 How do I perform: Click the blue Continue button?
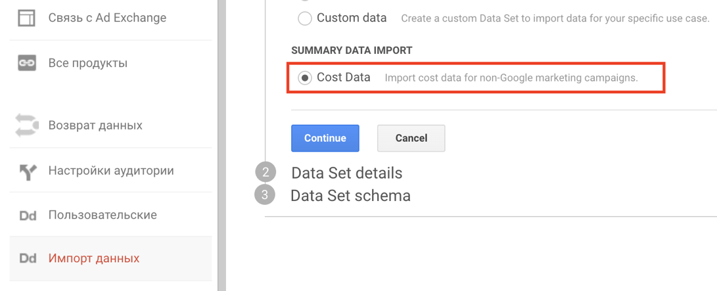tap(325, 138)
